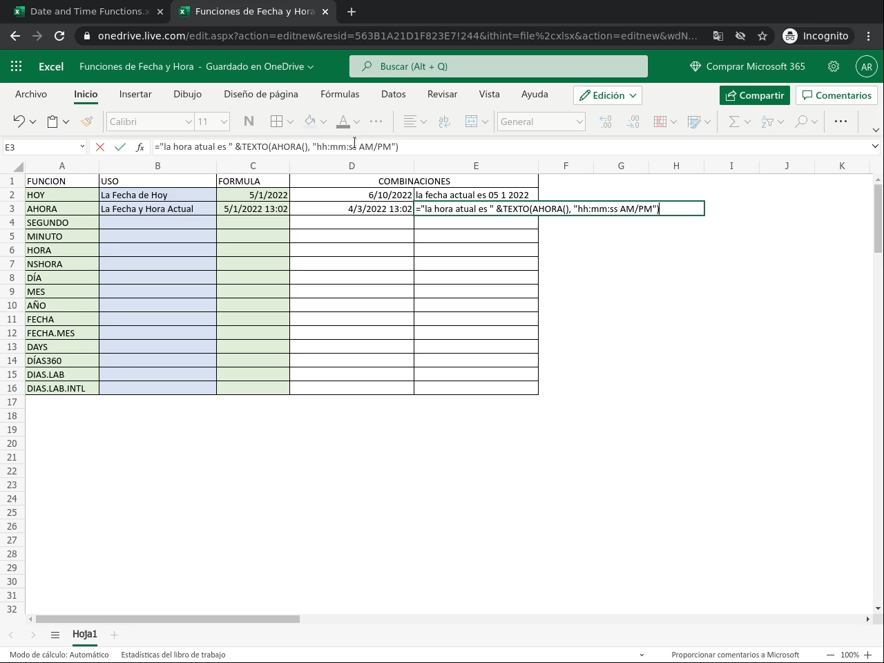Viewport: 884px width, 663px height.
Task: Click the Undo arrow icon
Action: 19,122
